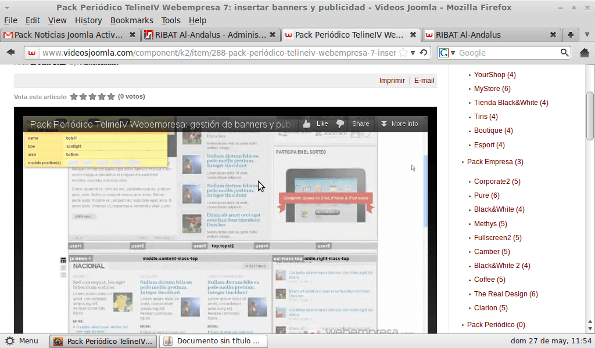The height and width of the screenshot is (348, 595).
Task: Open the Esport (4) category link
Action: point(489,144)
